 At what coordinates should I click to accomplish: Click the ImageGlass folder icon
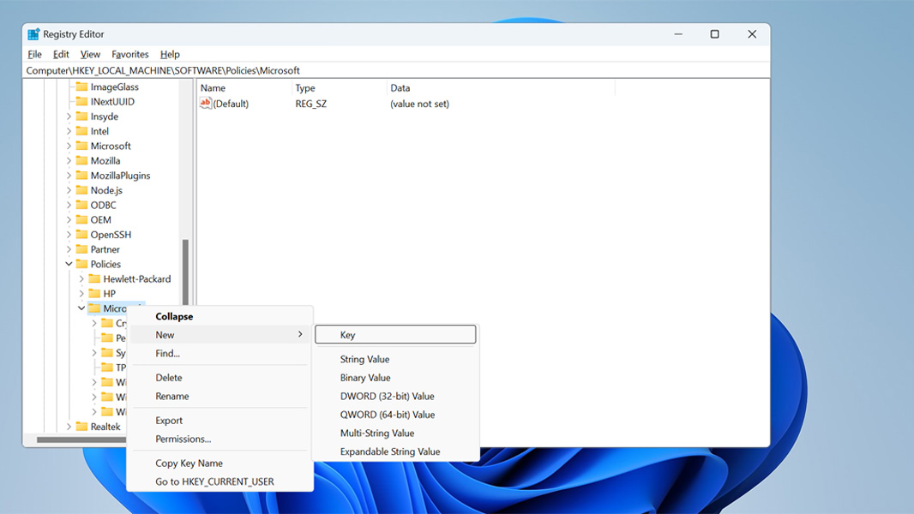(x=81, y=87)
